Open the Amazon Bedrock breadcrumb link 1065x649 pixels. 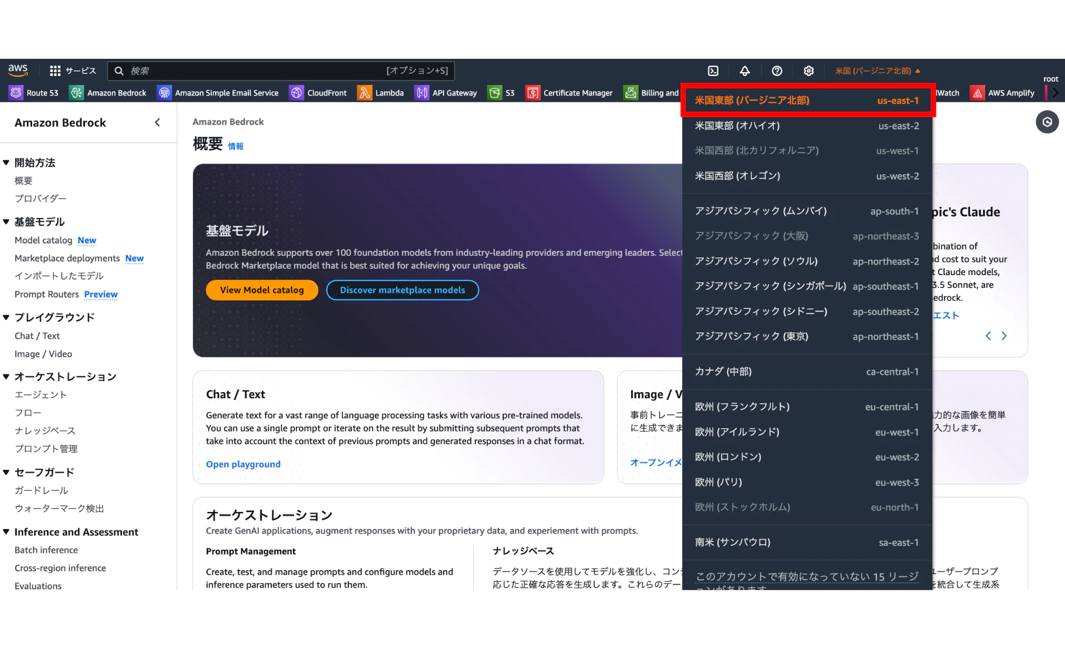click(x=228, y=122)
